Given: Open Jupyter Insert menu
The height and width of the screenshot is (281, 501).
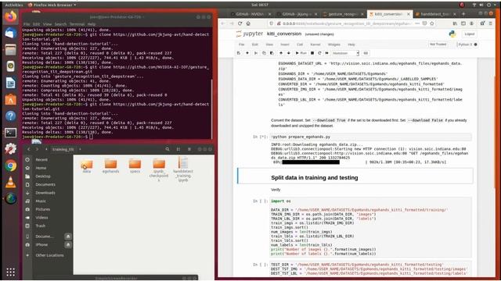Looking at the screenshot, I should (x=285, y=44).
